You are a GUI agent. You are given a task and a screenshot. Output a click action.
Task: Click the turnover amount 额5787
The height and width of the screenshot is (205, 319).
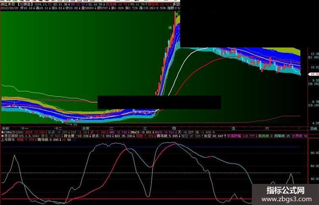tap(103, 8)
